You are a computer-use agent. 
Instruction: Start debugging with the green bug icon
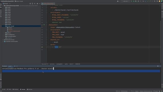(134, 1)
